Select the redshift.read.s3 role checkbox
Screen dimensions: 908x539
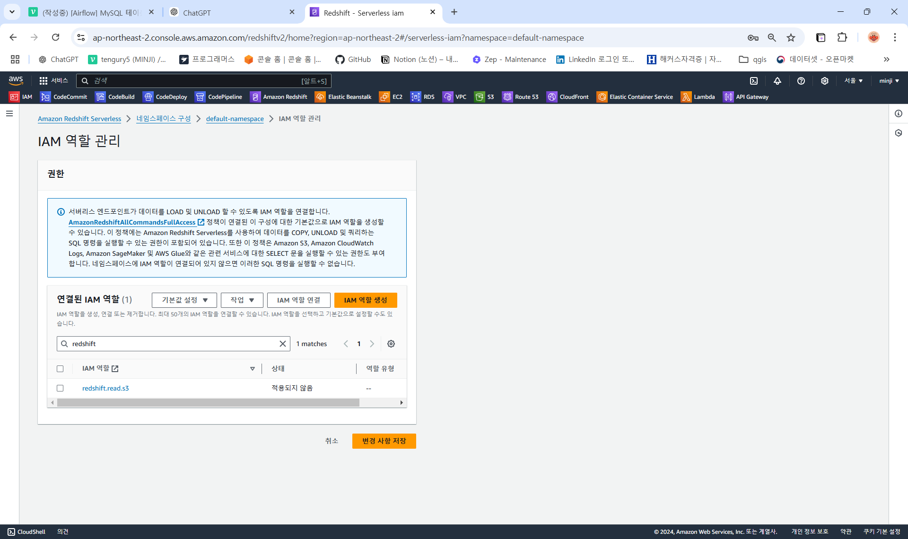click(60, 388)
